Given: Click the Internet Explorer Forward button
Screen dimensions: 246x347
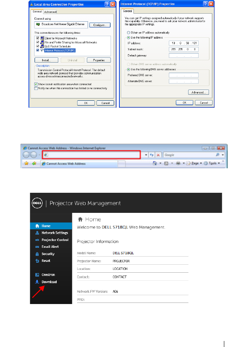Looking at the screenshot, I should (x=33, y=155).
